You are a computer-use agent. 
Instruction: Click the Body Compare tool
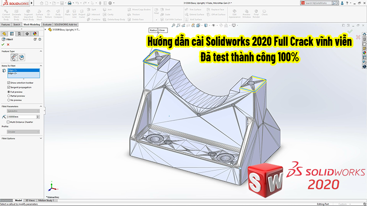tap(58, 14)
